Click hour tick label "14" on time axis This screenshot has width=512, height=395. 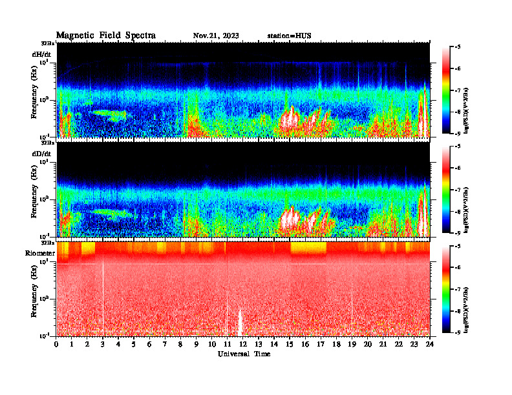click(x=274, y=344)
